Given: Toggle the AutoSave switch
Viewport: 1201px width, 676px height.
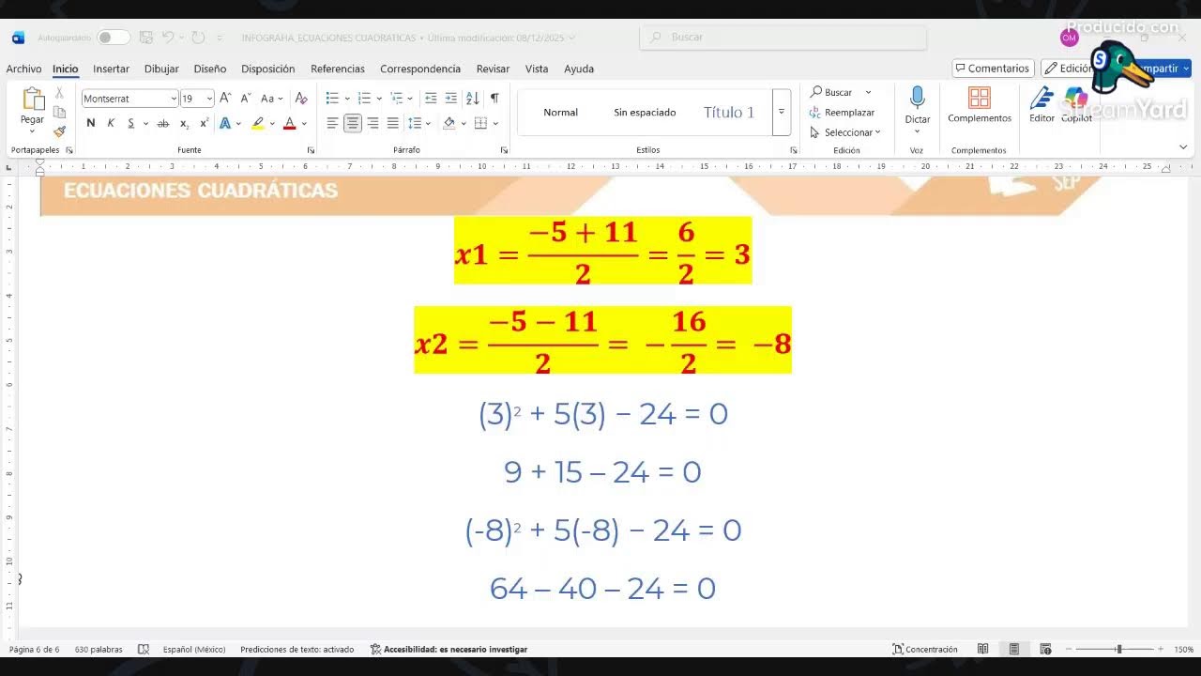Looking at the screenshot, I should [114, 38].
